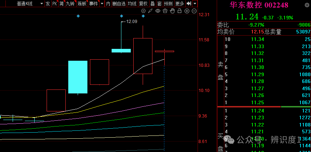
Task: Zoom out with the minus circle icon
Action: 194,11
